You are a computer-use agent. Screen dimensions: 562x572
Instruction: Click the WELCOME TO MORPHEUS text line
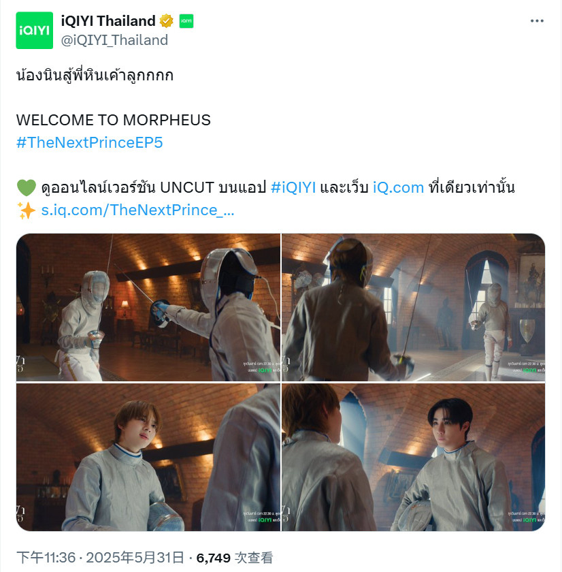coord(114,120)
